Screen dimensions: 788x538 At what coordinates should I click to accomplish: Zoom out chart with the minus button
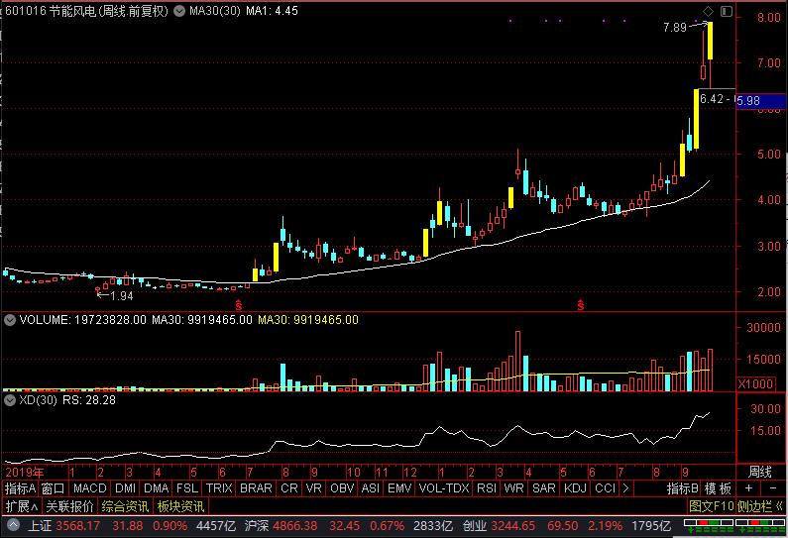click(772, 487)
